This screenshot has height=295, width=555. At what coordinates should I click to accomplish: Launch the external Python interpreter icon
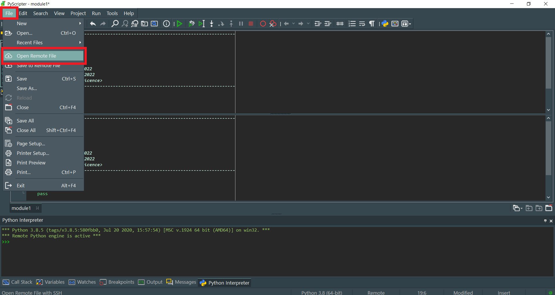click(385, 24)
